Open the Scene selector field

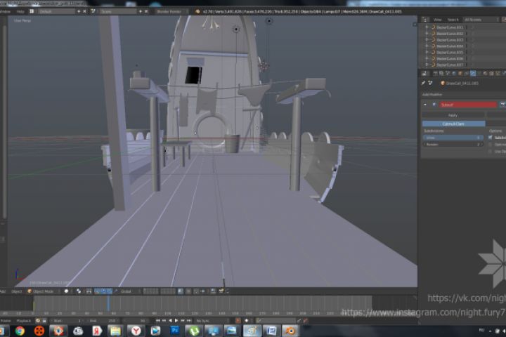(x=118, y=11)
